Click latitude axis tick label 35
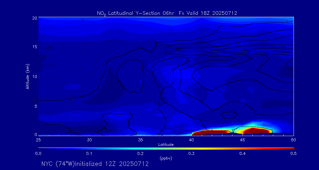Screen dimensions: 319x170 point(140,140)
